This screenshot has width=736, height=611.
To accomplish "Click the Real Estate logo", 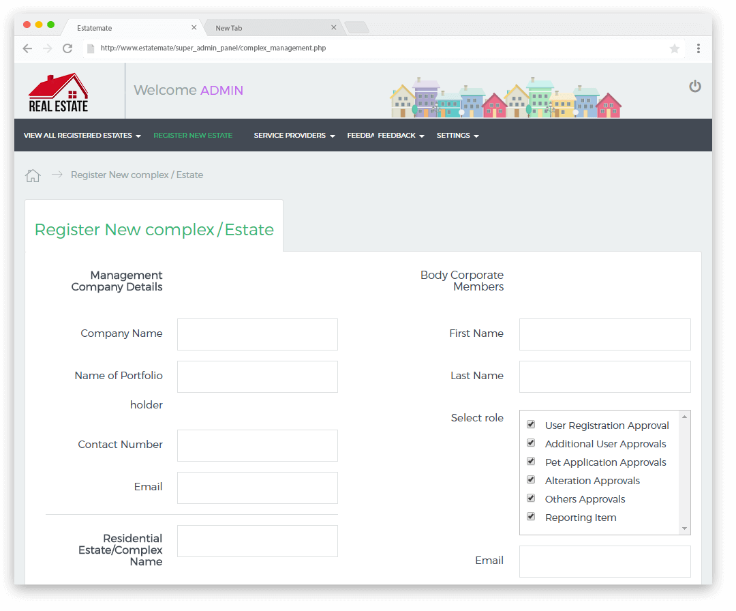I will [x=59, y=92].
